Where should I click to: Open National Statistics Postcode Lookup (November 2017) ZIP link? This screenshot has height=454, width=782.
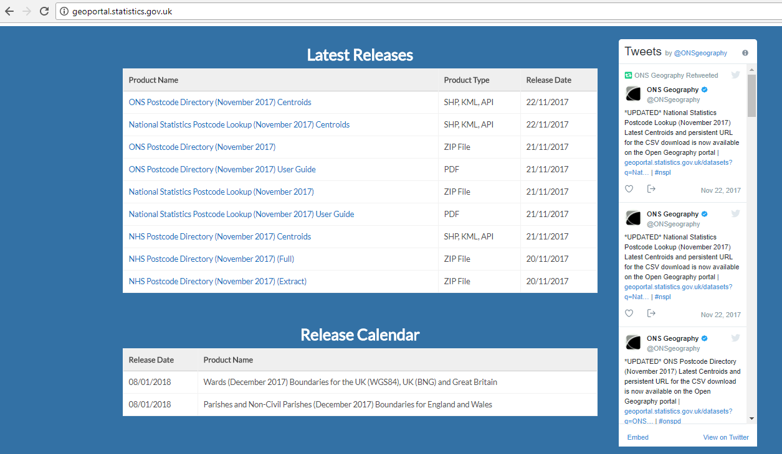(x=221, y=192)
